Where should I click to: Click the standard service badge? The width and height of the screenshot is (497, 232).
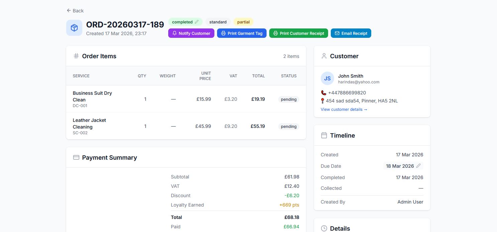[218, 22]
